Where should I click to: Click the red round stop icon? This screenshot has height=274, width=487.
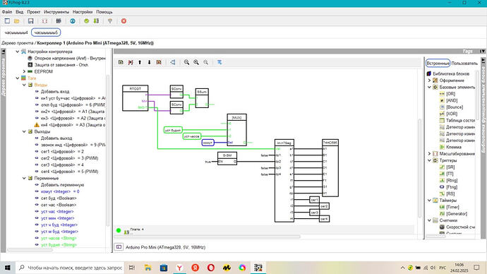point(124,20)
